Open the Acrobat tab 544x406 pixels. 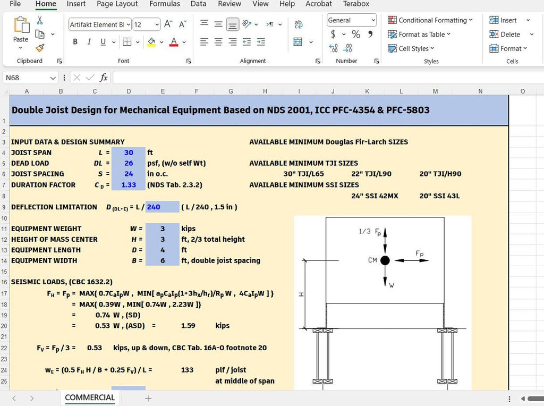tap(319, 4)
